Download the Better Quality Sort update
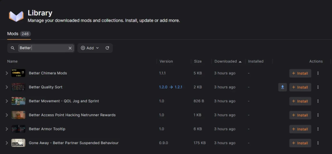The height and width of the screenshot is (154, 332). 283,87
